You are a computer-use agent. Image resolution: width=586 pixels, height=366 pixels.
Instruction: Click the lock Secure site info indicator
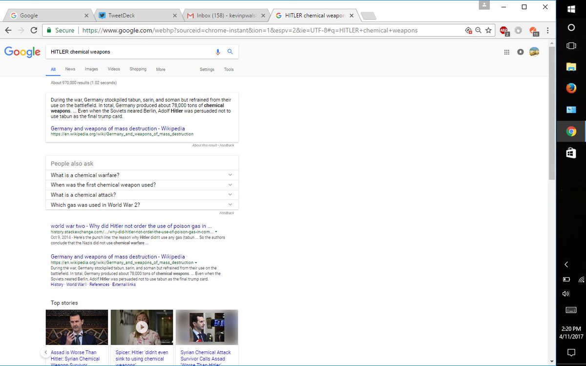(x=60, y=30)
